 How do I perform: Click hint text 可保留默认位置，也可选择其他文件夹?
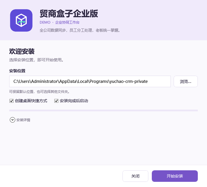point(39,92)
